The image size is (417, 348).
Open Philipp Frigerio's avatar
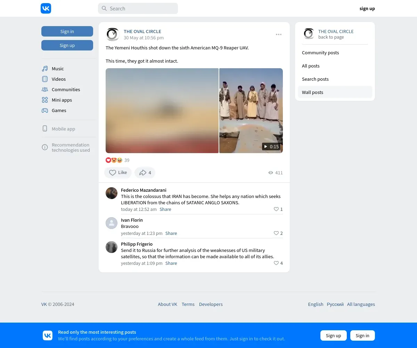tap(112, 247)
